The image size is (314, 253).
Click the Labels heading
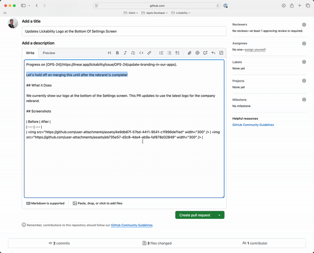click(237, 62)
